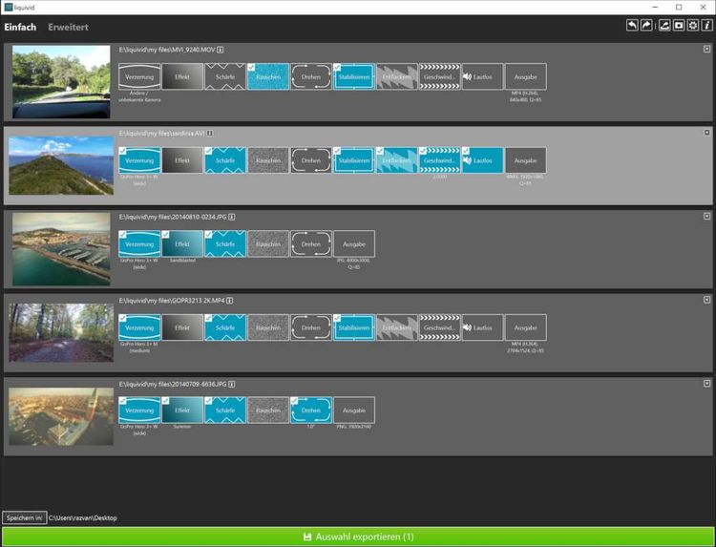Click the redo arrow icon in top toolbar
This screenshot has width=716, height=547.
point(646,26)
